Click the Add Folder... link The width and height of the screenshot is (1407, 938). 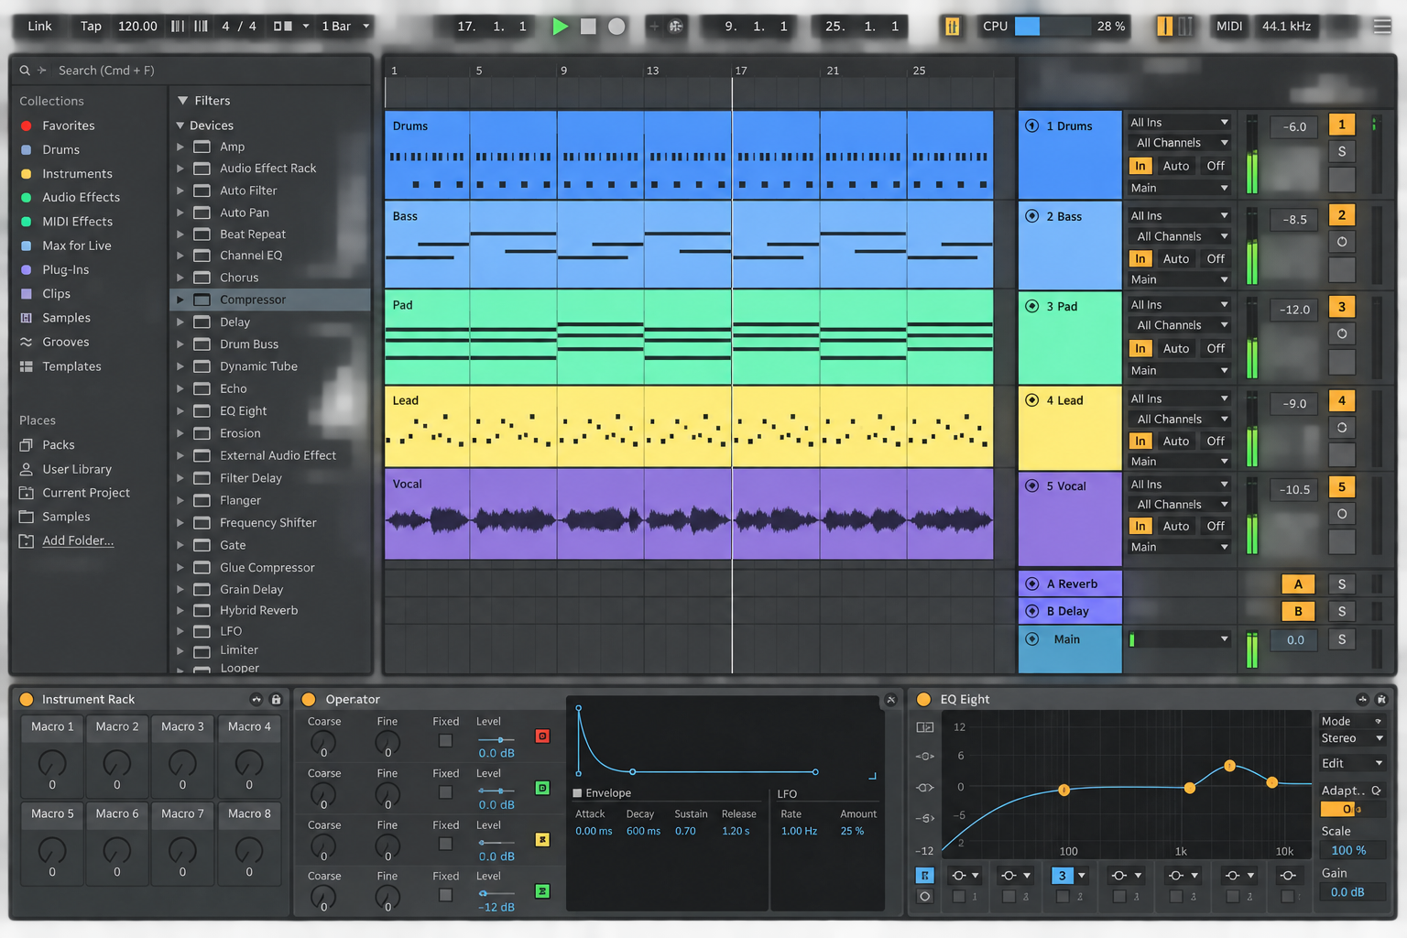[78, 541]
